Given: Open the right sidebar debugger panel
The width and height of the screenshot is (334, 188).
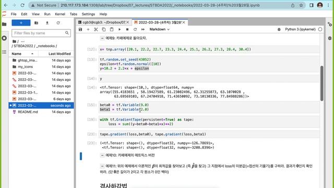Looking at the screenshot, I should [x=330, y=38].
